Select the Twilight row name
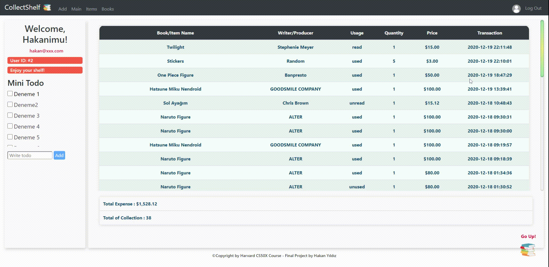The image size is (549, 267). tap(175, 47)
